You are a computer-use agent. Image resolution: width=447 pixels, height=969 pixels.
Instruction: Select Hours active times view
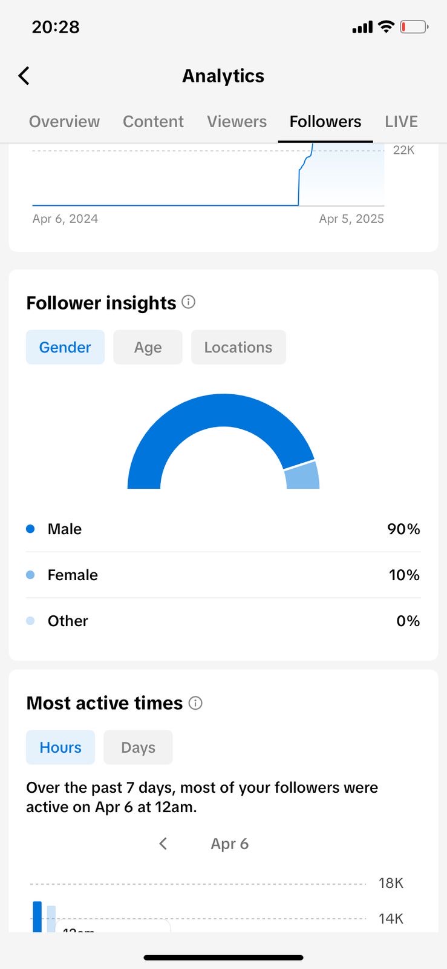(x=60, y=747)
